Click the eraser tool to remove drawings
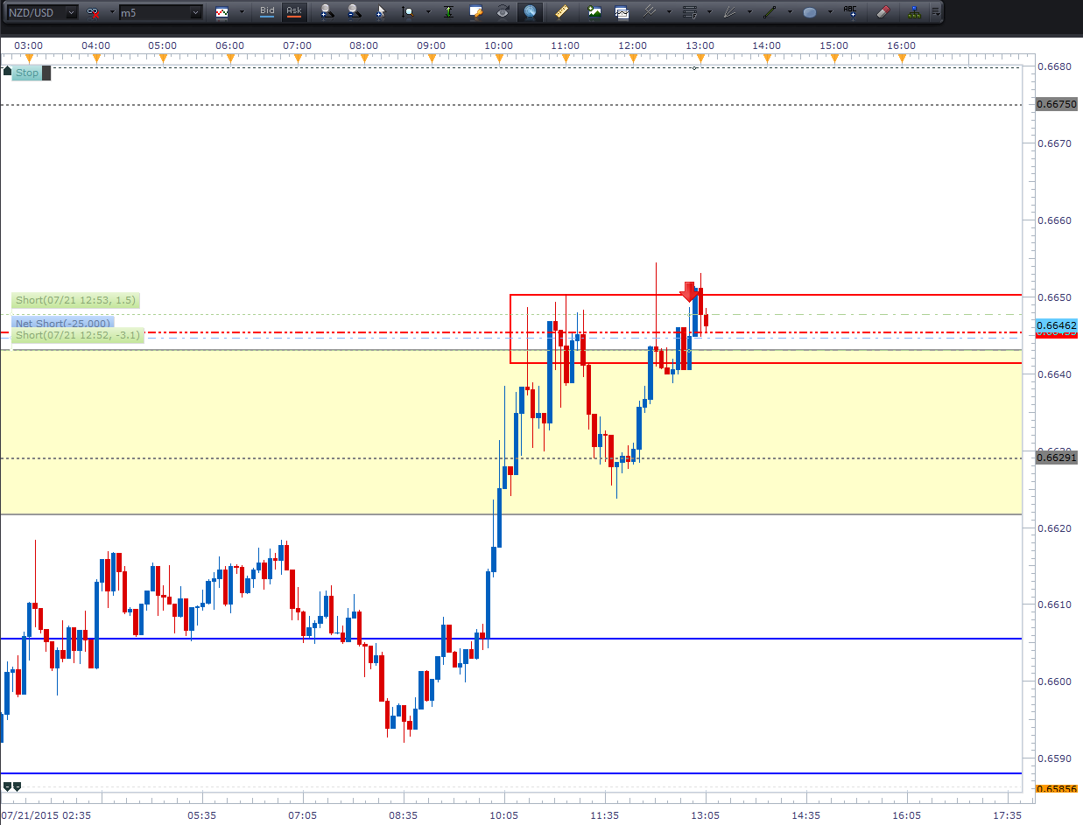 pyautogui.click(x=883, y=12)
